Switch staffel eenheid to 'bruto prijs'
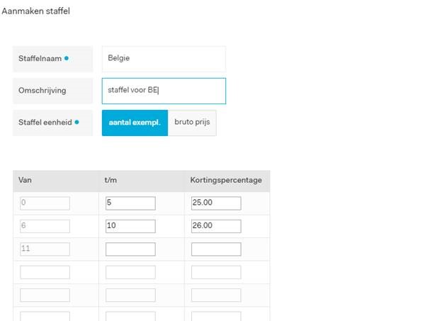Viewport: 437px width, 321px height. click(192, 123)
